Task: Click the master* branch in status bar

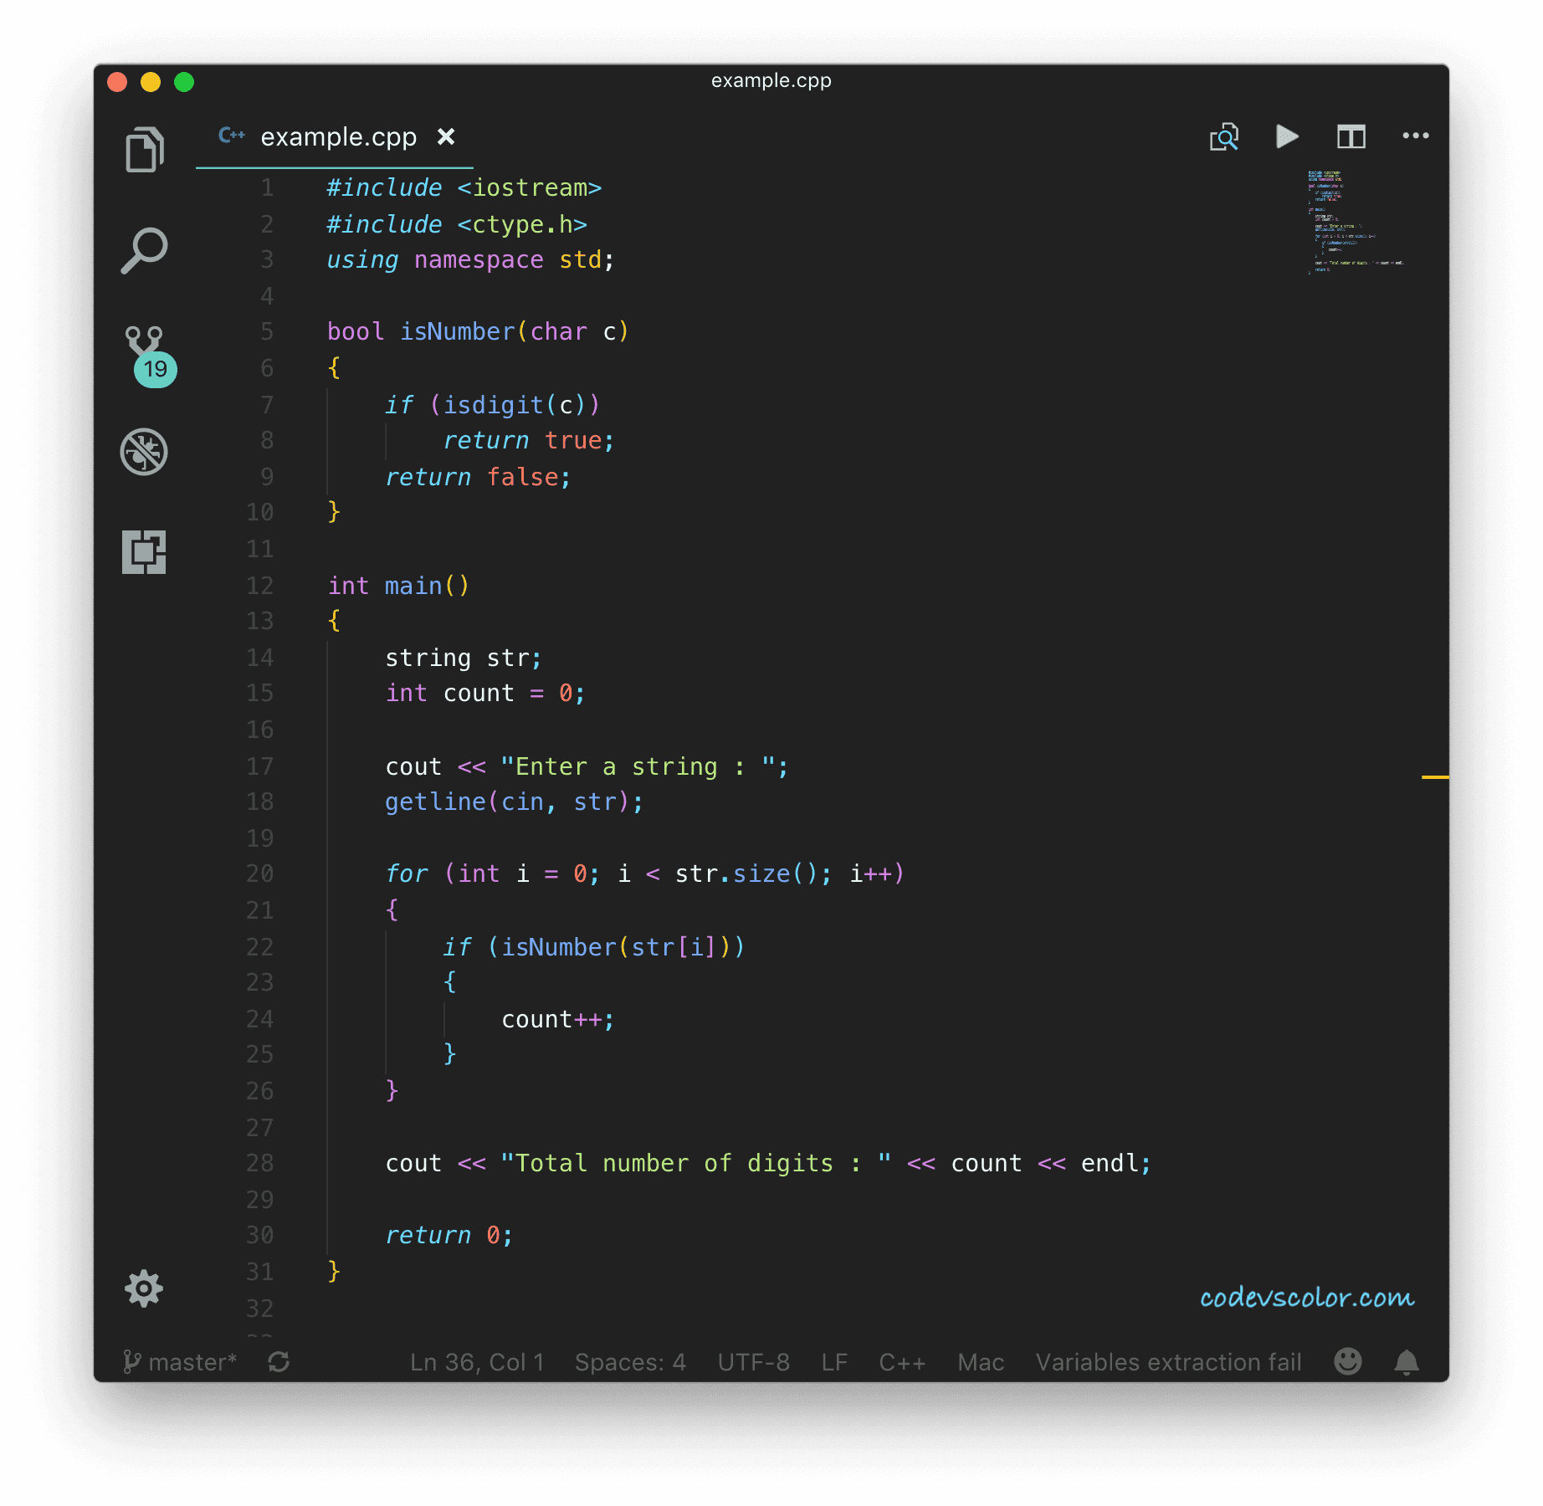Action: pyautogui.click(x=182, y=1362)
